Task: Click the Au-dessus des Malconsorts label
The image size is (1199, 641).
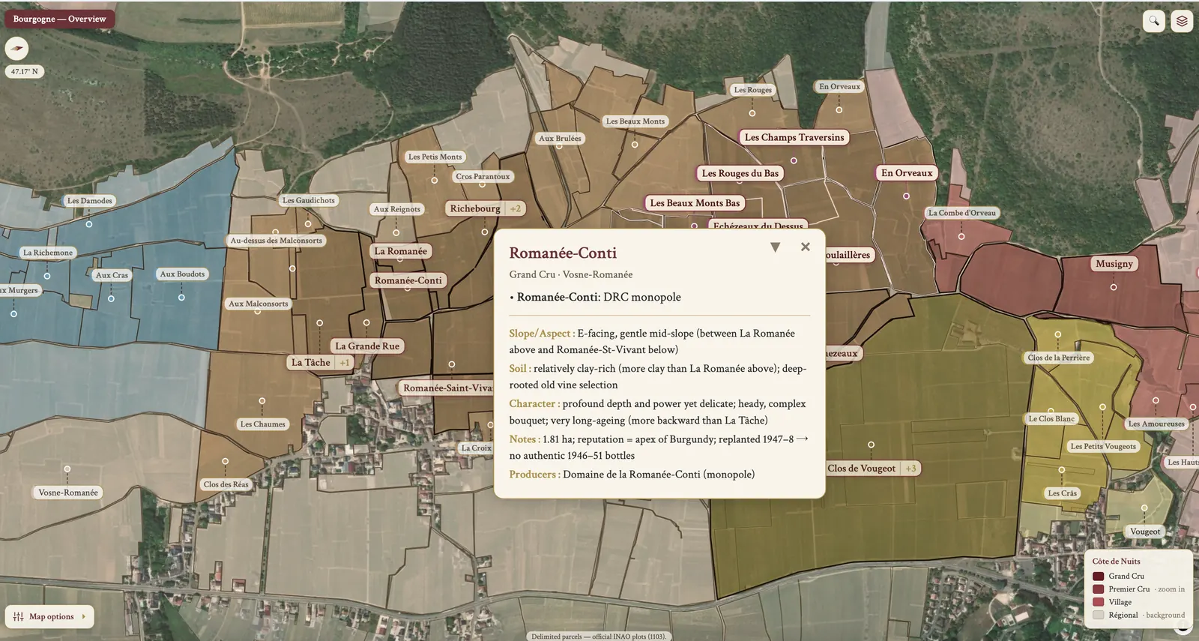Action: coord(277,241)
